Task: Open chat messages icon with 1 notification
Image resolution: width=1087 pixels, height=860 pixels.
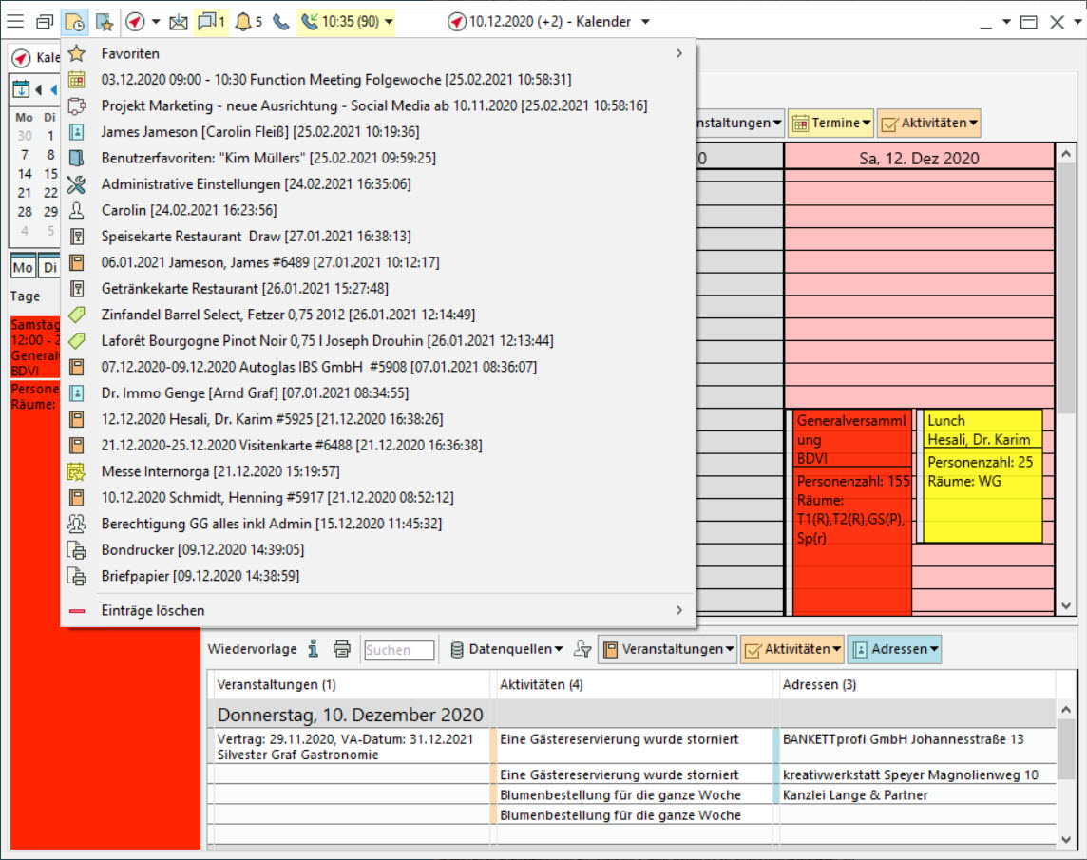Action: pos(211,21)
